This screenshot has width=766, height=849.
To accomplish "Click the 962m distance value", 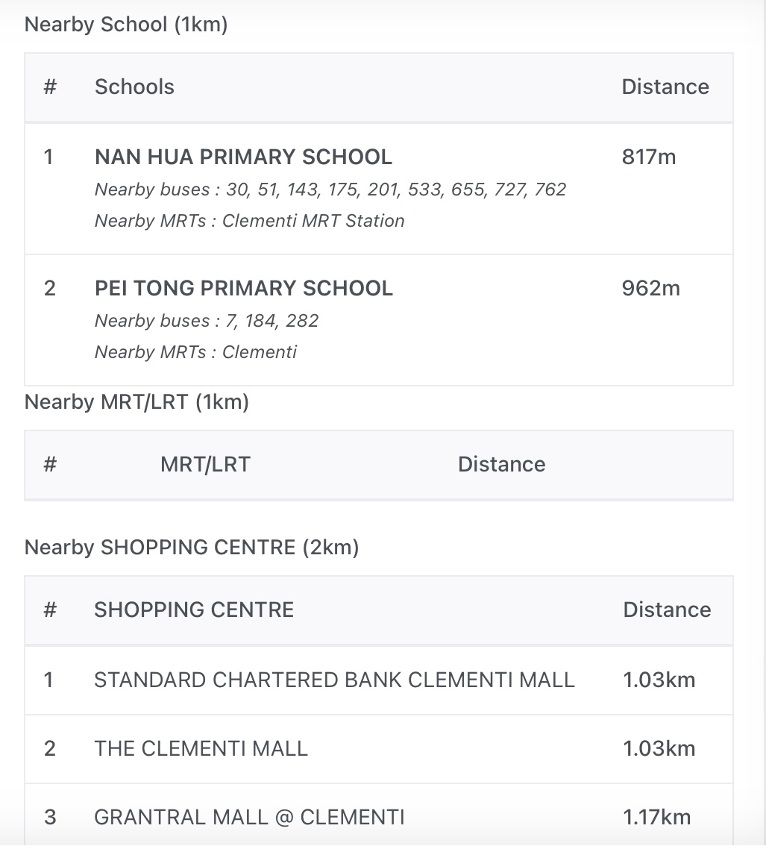I will pos(650,289).
